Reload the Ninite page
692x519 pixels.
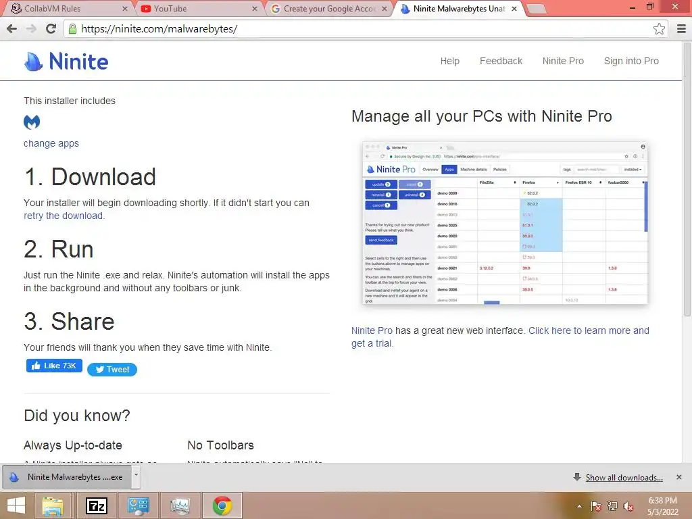pyautogui.click(x=51, y=28)
